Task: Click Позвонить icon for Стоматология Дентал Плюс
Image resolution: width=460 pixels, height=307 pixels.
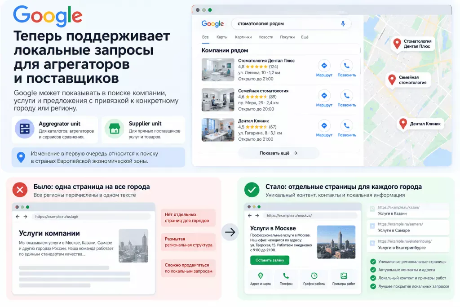Action: point(347,66)
